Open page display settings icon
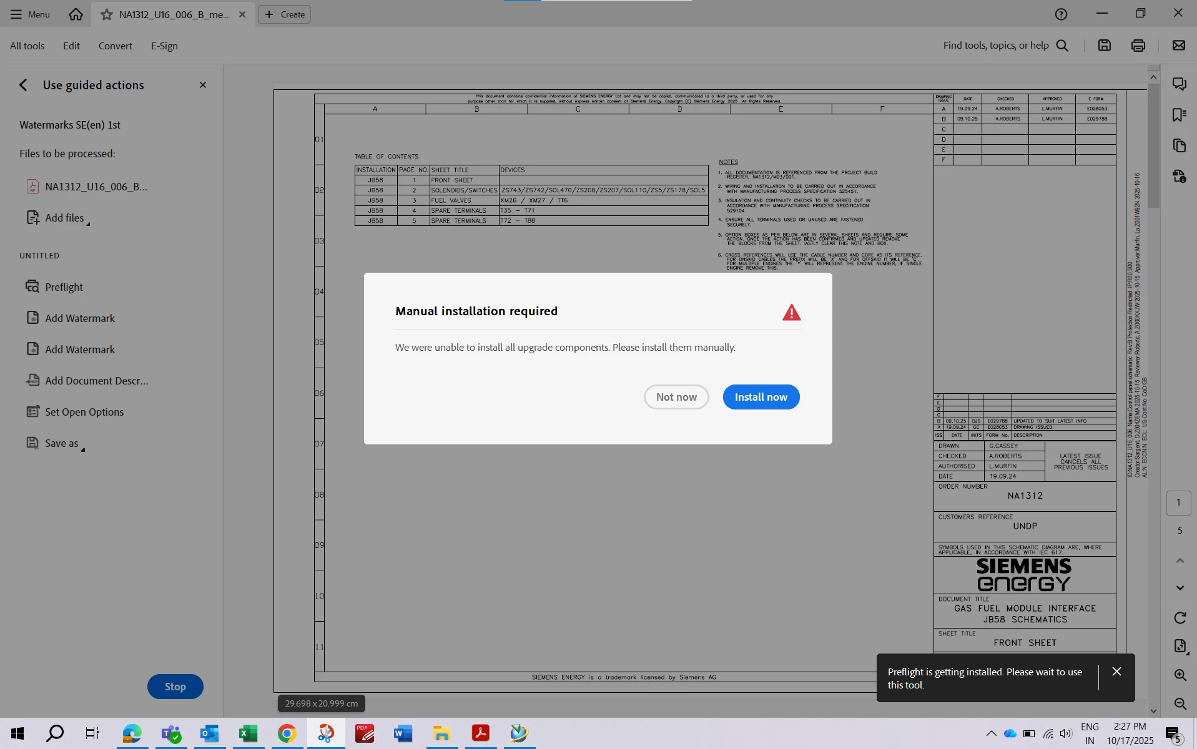 [x=1180, y=646]
